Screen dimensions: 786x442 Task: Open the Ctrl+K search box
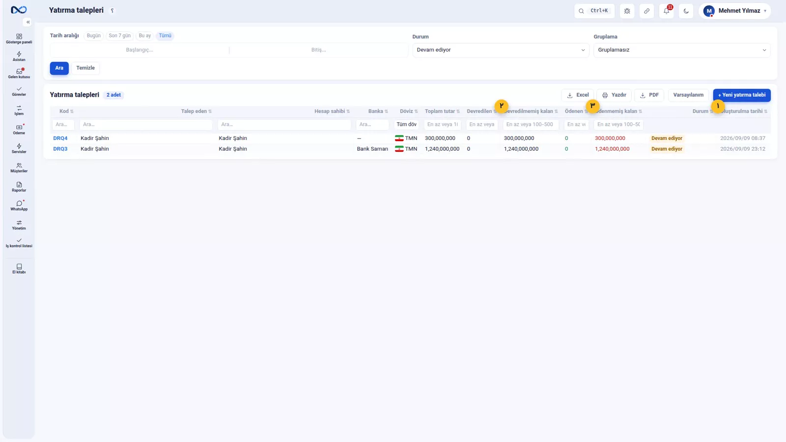(594, 11)
